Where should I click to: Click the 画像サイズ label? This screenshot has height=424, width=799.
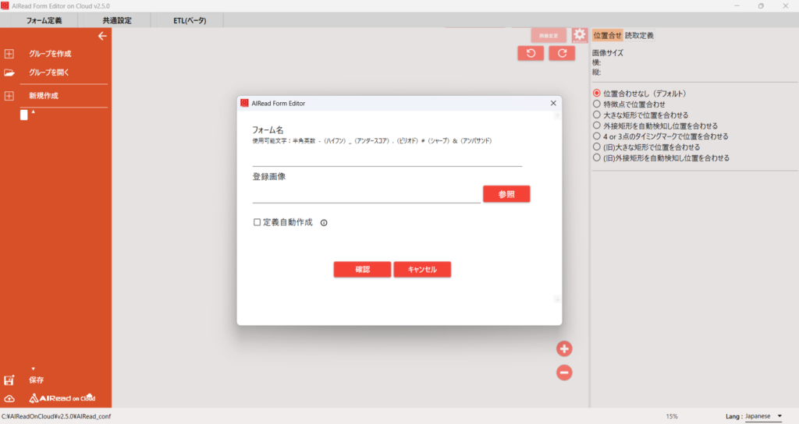(x=607, y=52)
